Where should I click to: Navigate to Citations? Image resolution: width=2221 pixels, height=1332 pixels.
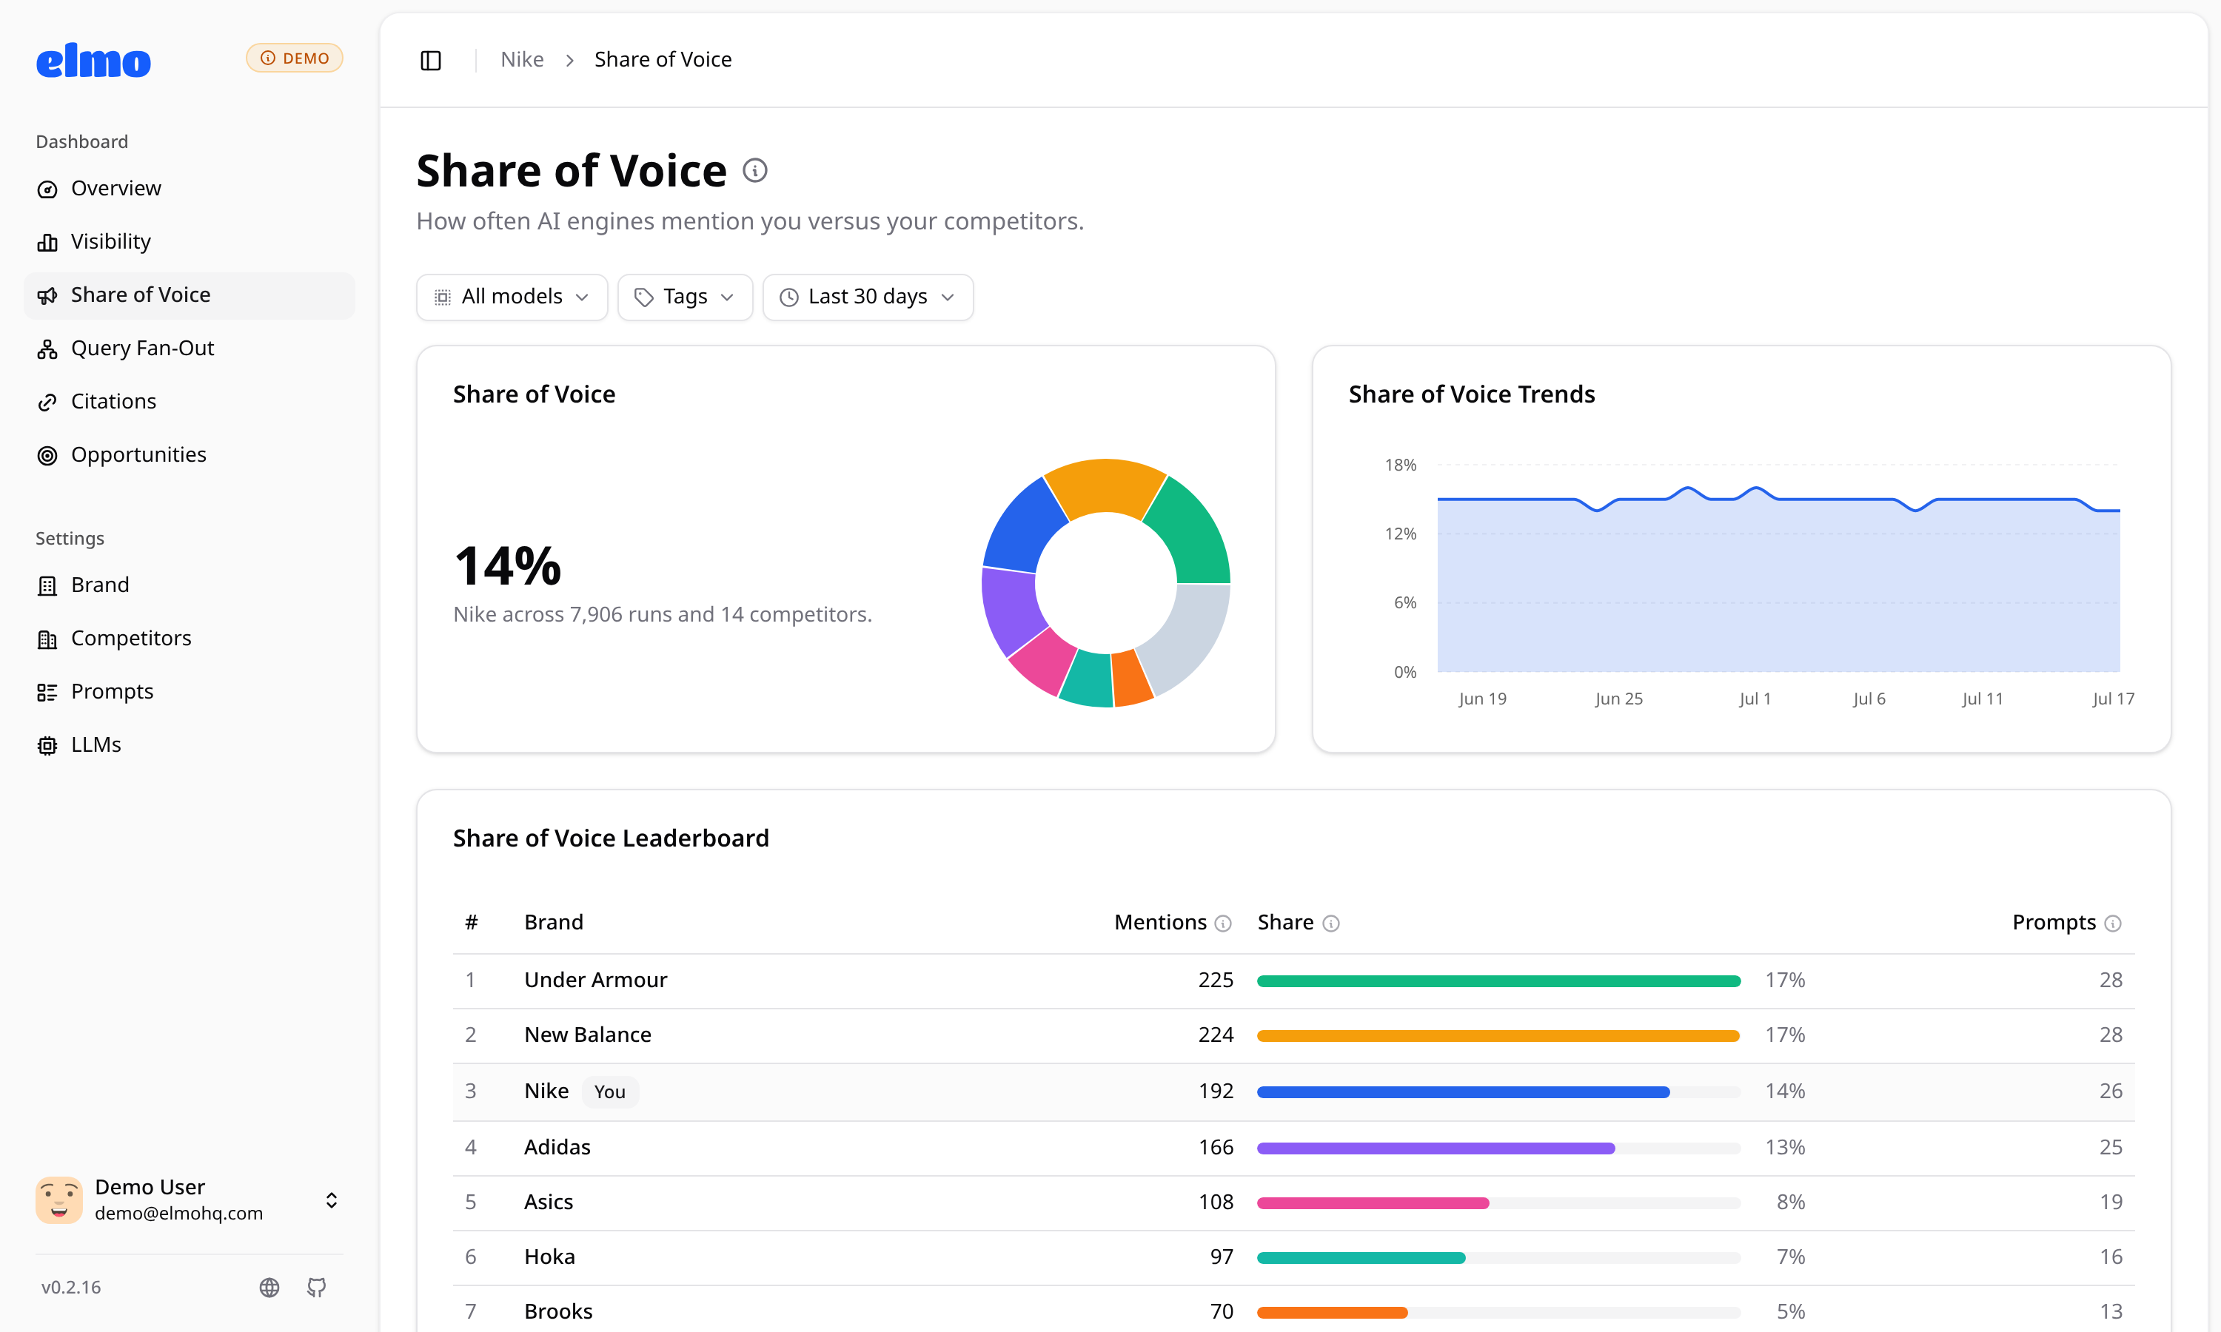click(190, 401)
